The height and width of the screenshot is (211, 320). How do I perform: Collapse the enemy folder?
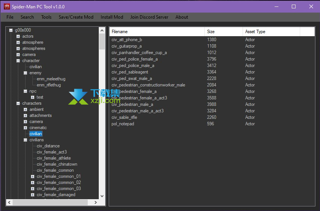coord(25,73)
